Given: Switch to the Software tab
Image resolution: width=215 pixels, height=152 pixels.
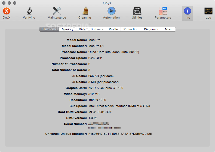Looking at the screenshot, I should point(97,29).
